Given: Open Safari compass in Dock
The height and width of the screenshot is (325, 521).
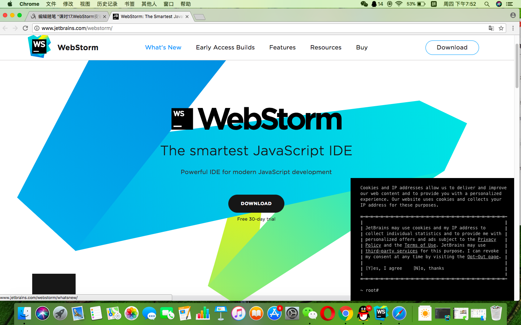Looking at the screenshot, I should coord(399,313).
